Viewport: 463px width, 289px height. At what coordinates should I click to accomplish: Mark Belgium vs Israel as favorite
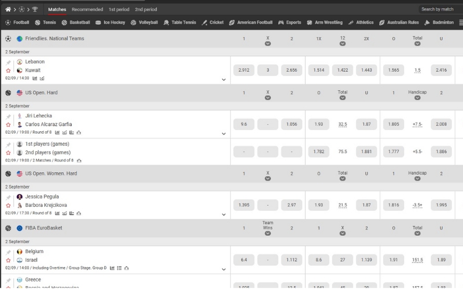point(8,261)
